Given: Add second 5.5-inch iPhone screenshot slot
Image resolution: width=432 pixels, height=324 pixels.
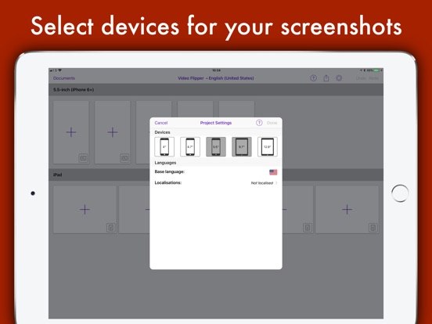Looking at the screenshot, I should (113, 132).
